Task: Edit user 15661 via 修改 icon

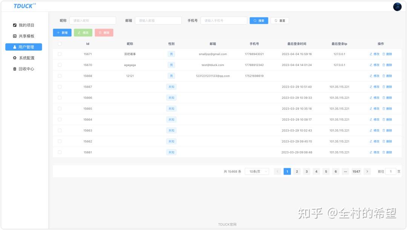Action: tap(375, 152)
